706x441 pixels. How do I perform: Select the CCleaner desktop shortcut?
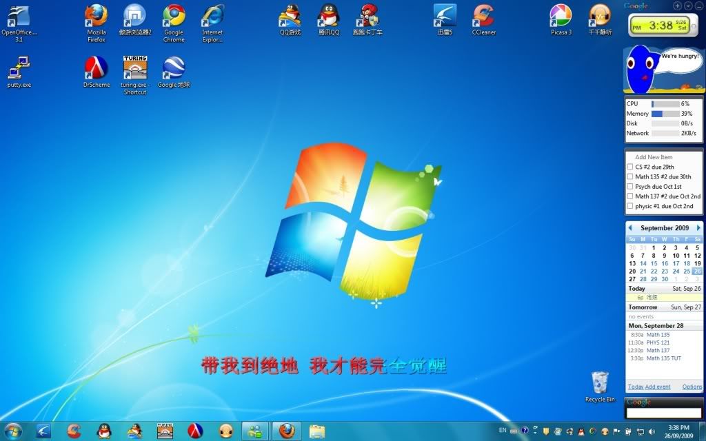484,20
